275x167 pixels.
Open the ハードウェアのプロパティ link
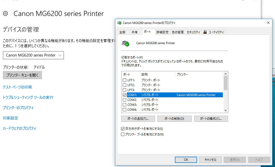click(x=19, y=128)
